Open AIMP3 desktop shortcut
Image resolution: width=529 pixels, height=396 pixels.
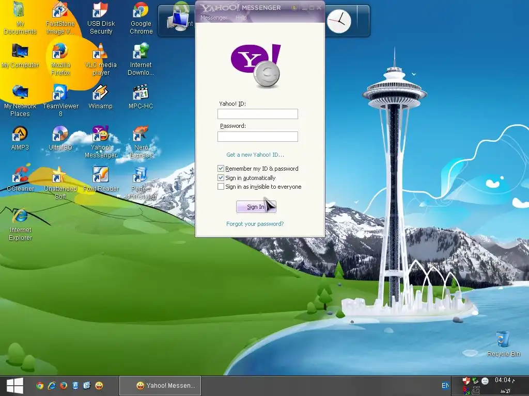pos(20,138)
